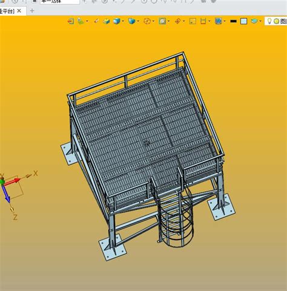Click the black line color swatch
Image resolution: width=287 pixels, height=291 pixels.
coord(234,21)
